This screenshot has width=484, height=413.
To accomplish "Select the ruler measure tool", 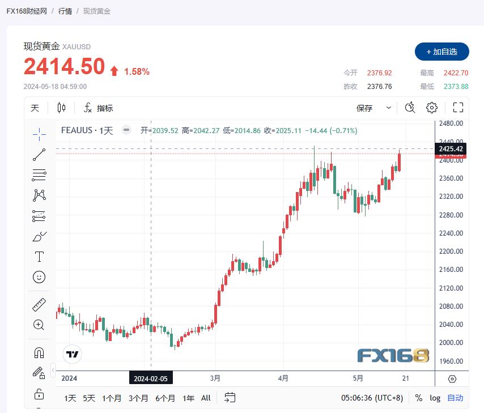I will [39, 304].
